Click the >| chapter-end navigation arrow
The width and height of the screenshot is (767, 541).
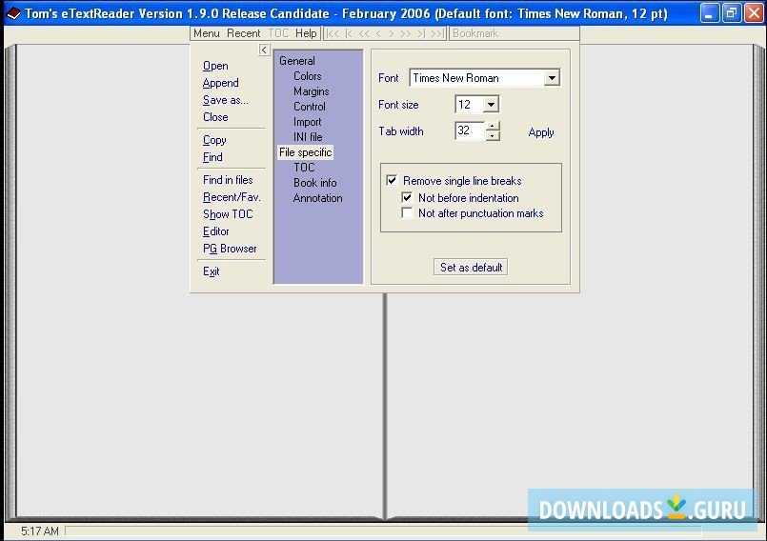[x=421, y=33]
